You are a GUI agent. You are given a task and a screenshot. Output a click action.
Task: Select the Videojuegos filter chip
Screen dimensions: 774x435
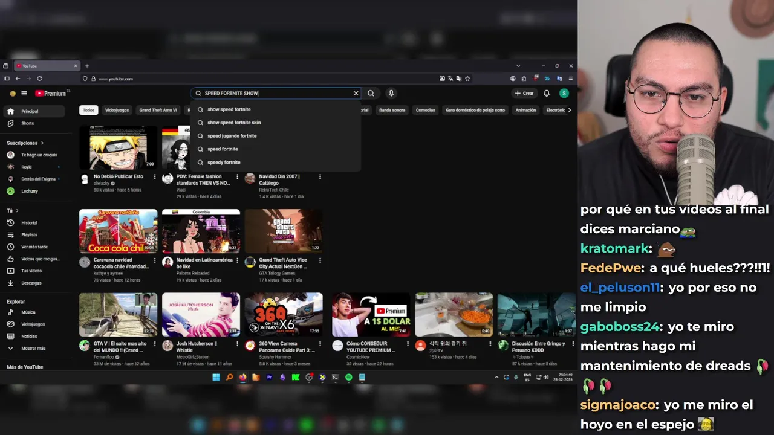tap(117, 110)
